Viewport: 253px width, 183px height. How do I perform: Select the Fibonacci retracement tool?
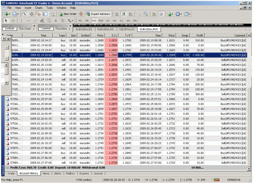[49, 21]
